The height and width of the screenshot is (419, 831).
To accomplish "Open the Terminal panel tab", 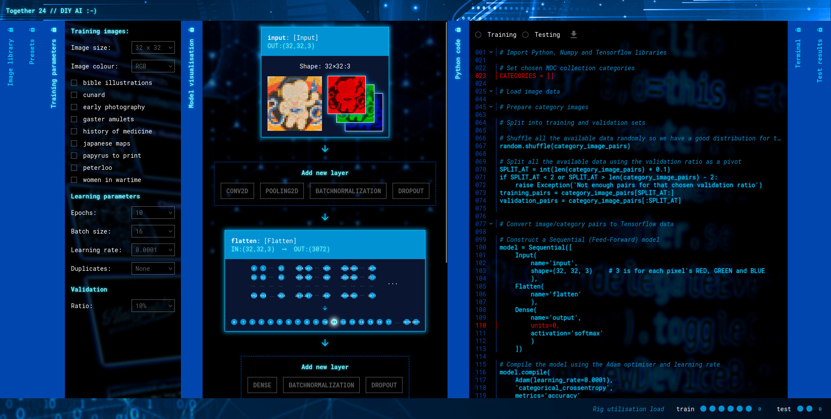I will point(798,53).
